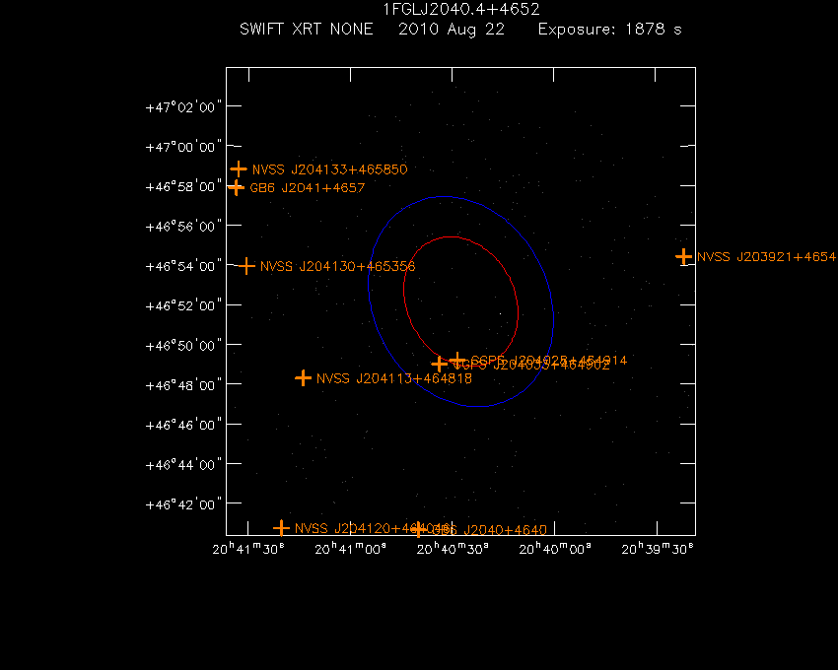
Task: Click the declination label +46°50'00"
Action: click(x=183, y=346)
